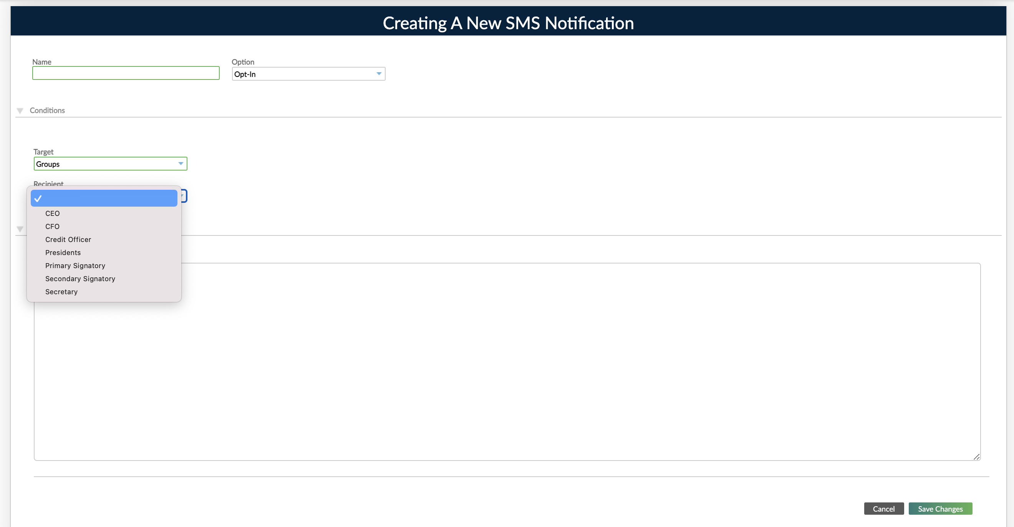Image resolution: width=1014 pixels, height=527 pixels.
Task: Click the Cancel button
Action: [884, 509]
